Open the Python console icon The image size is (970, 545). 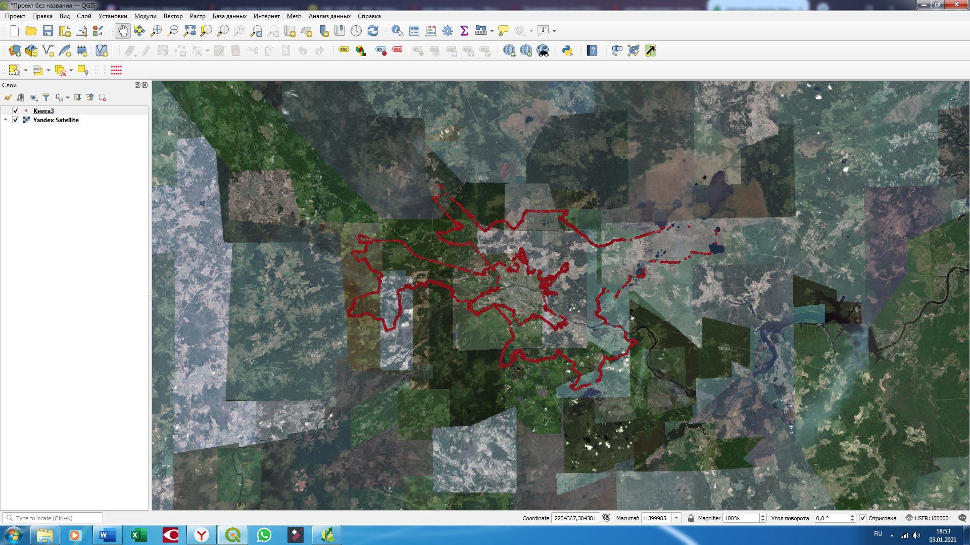click(567, 50)
